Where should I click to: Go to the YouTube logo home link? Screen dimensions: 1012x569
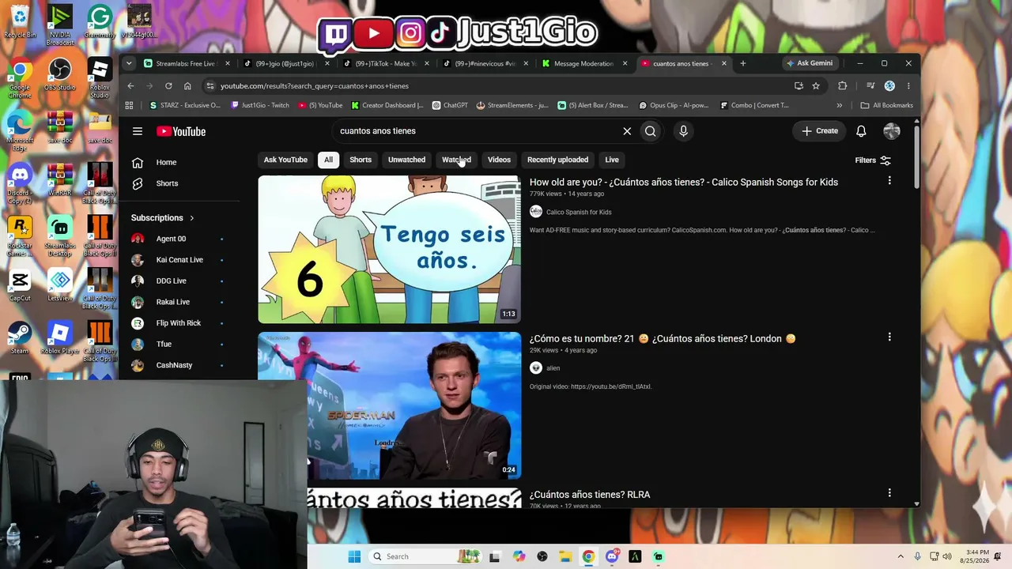[x=181, y=131]
